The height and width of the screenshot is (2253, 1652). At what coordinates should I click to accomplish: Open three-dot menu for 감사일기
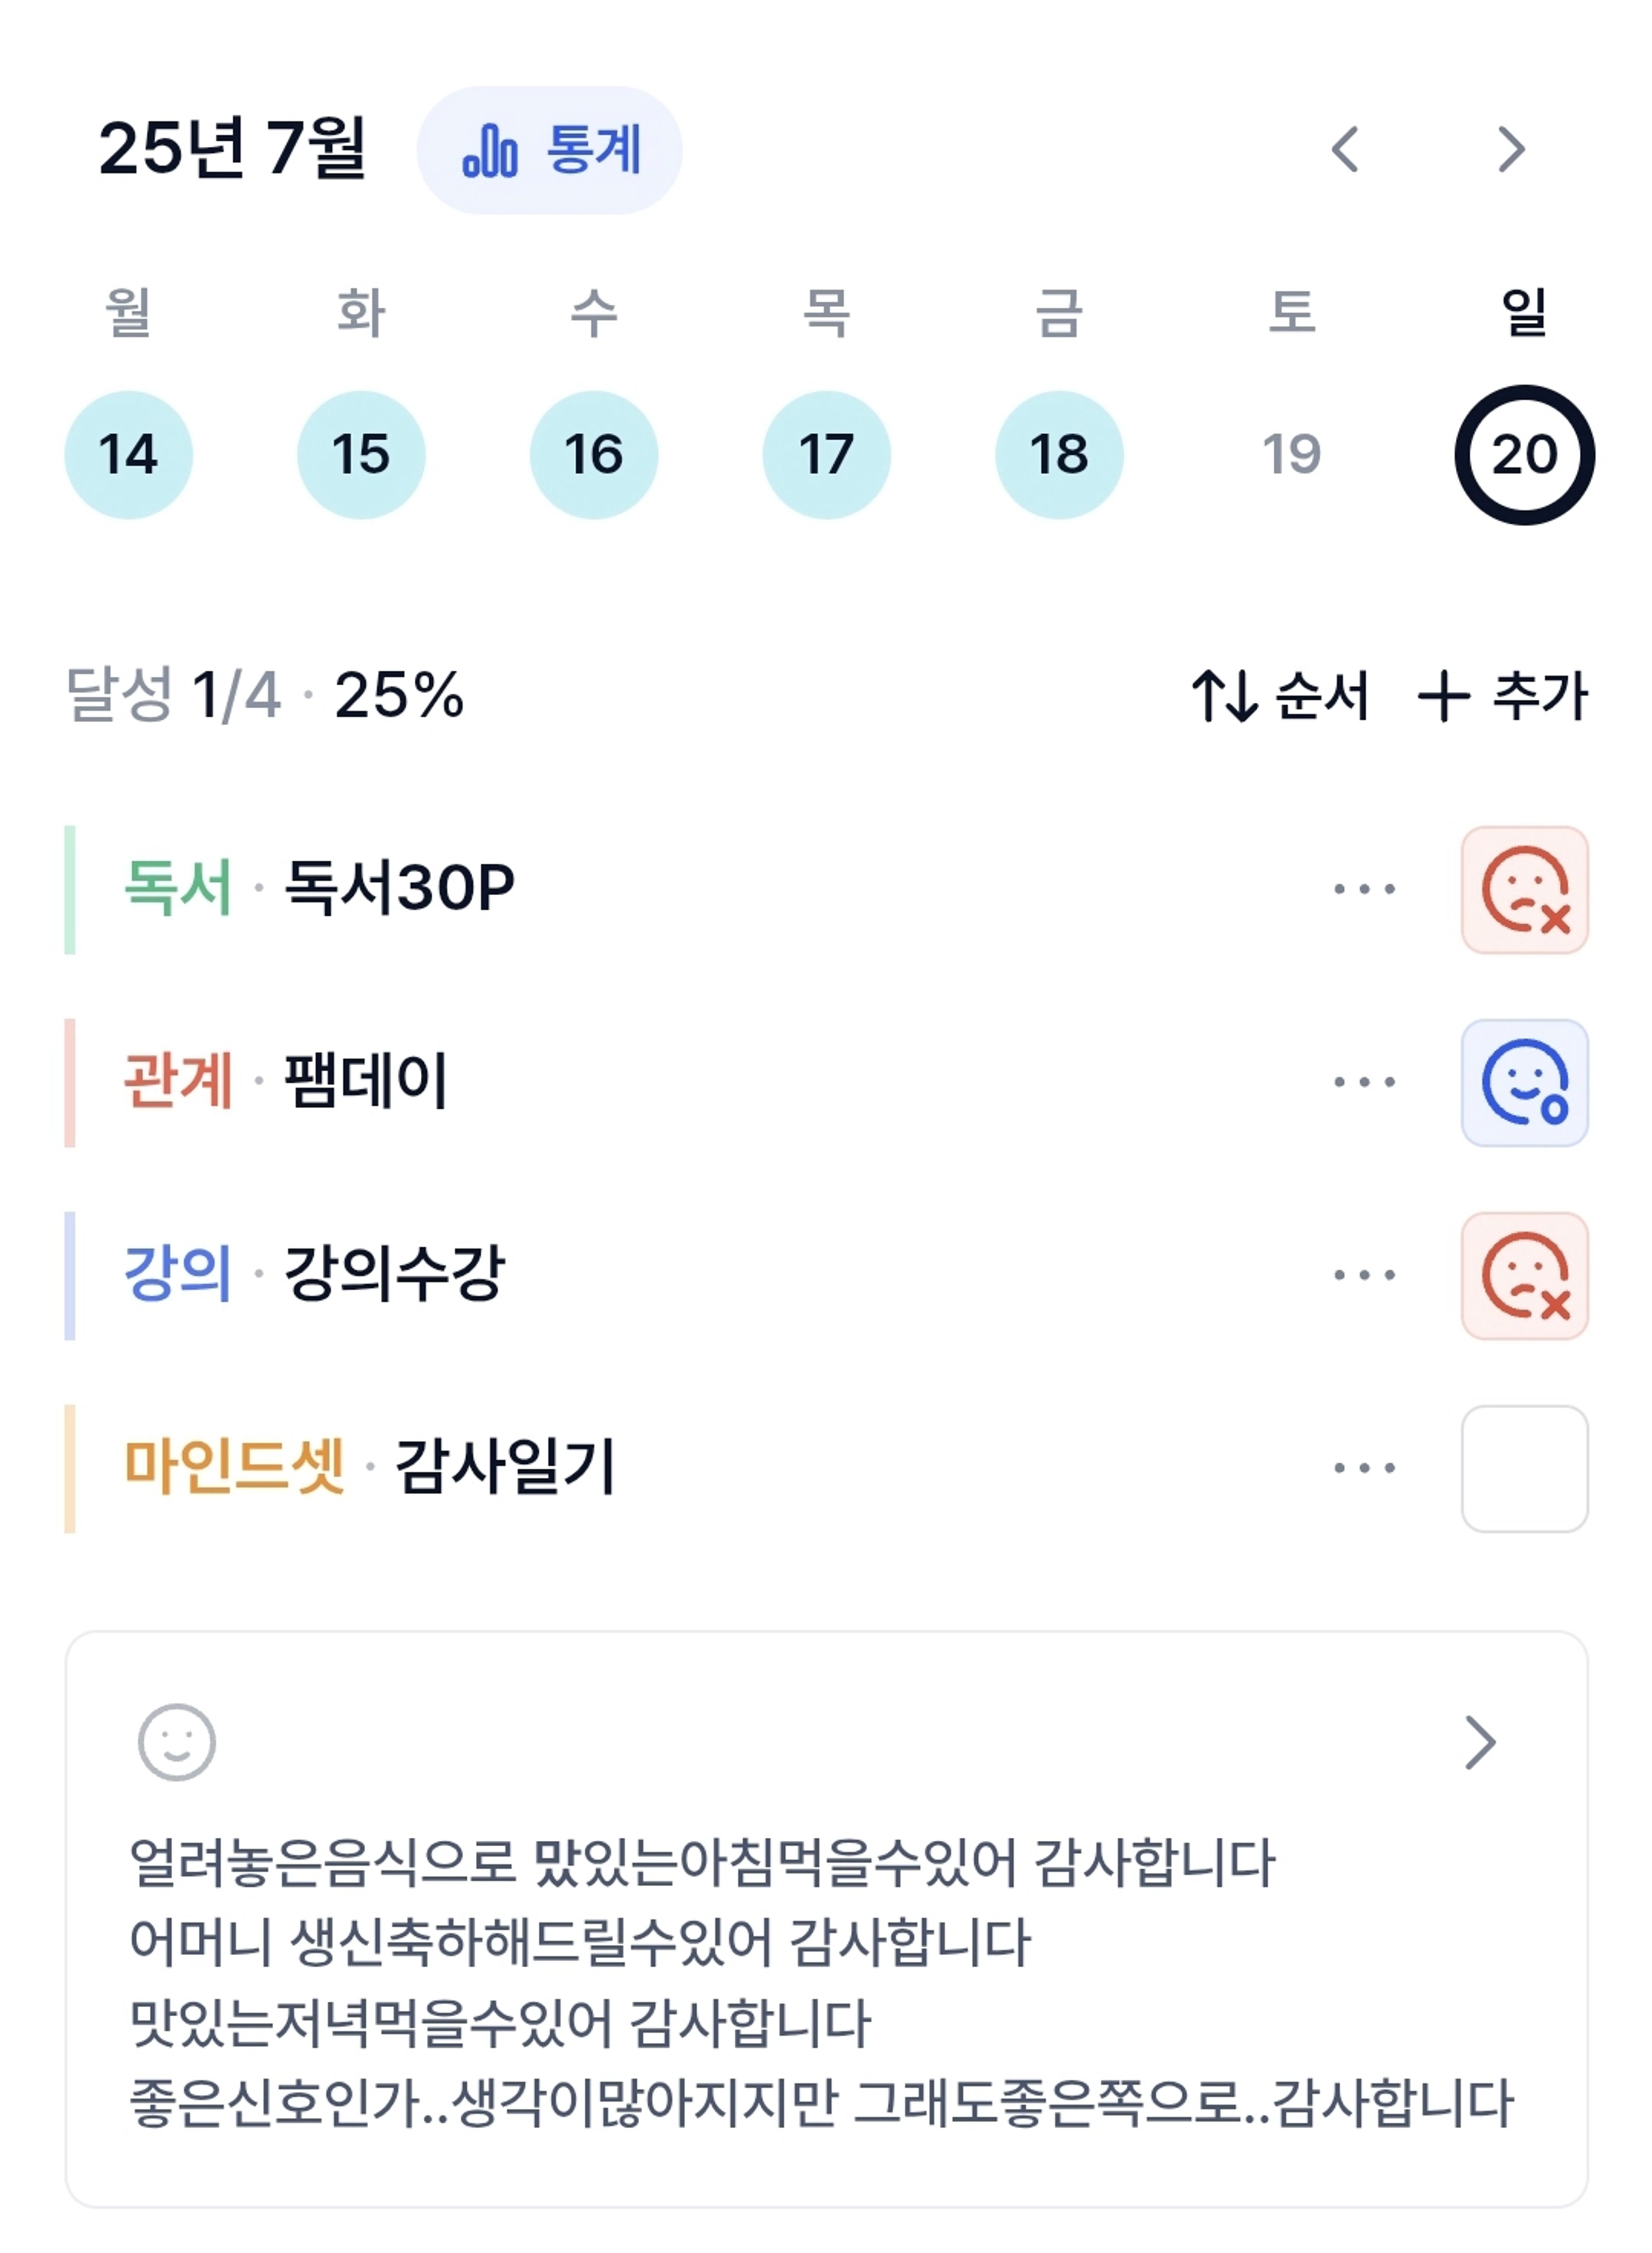pyautogui.click(x=1364, y=1468)
